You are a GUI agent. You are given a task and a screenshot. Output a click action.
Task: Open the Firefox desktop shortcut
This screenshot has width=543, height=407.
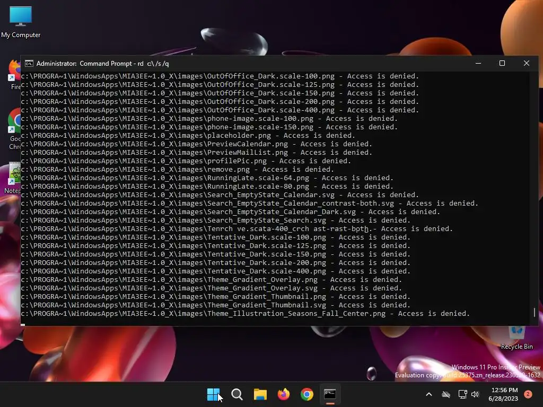click(14, 74)
